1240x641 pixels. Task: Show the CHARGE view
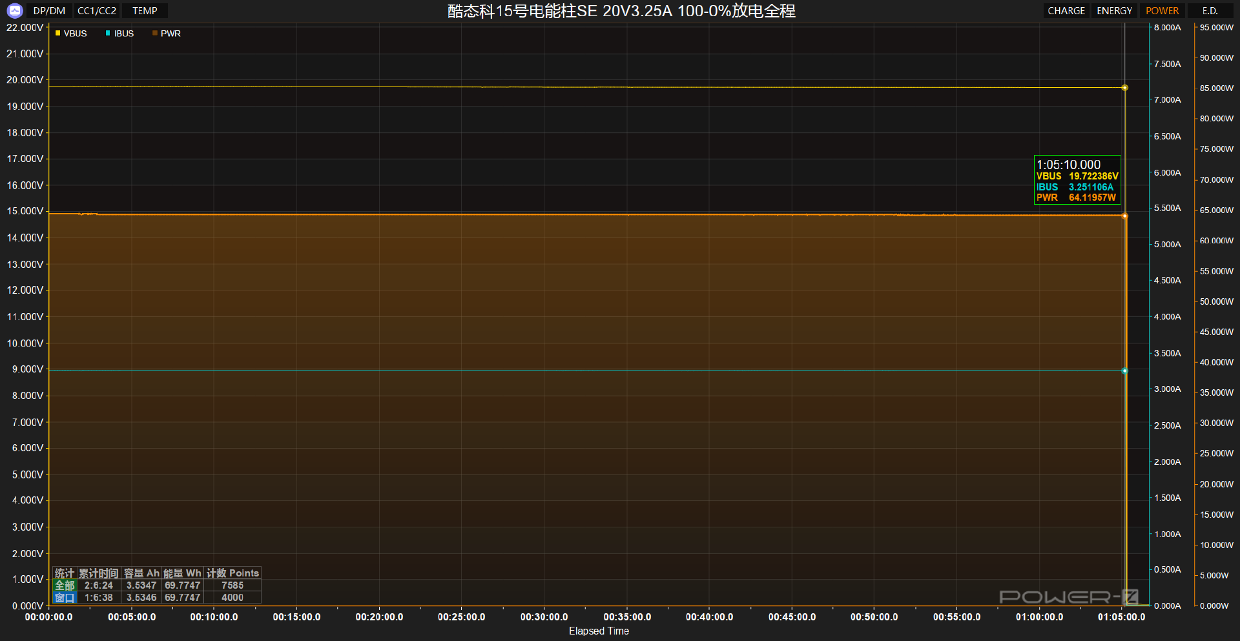click(x=1066, y=11)
